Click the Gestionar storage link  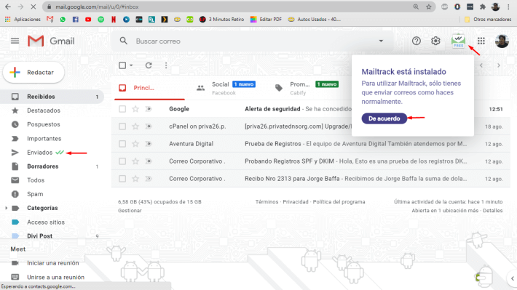130,211
